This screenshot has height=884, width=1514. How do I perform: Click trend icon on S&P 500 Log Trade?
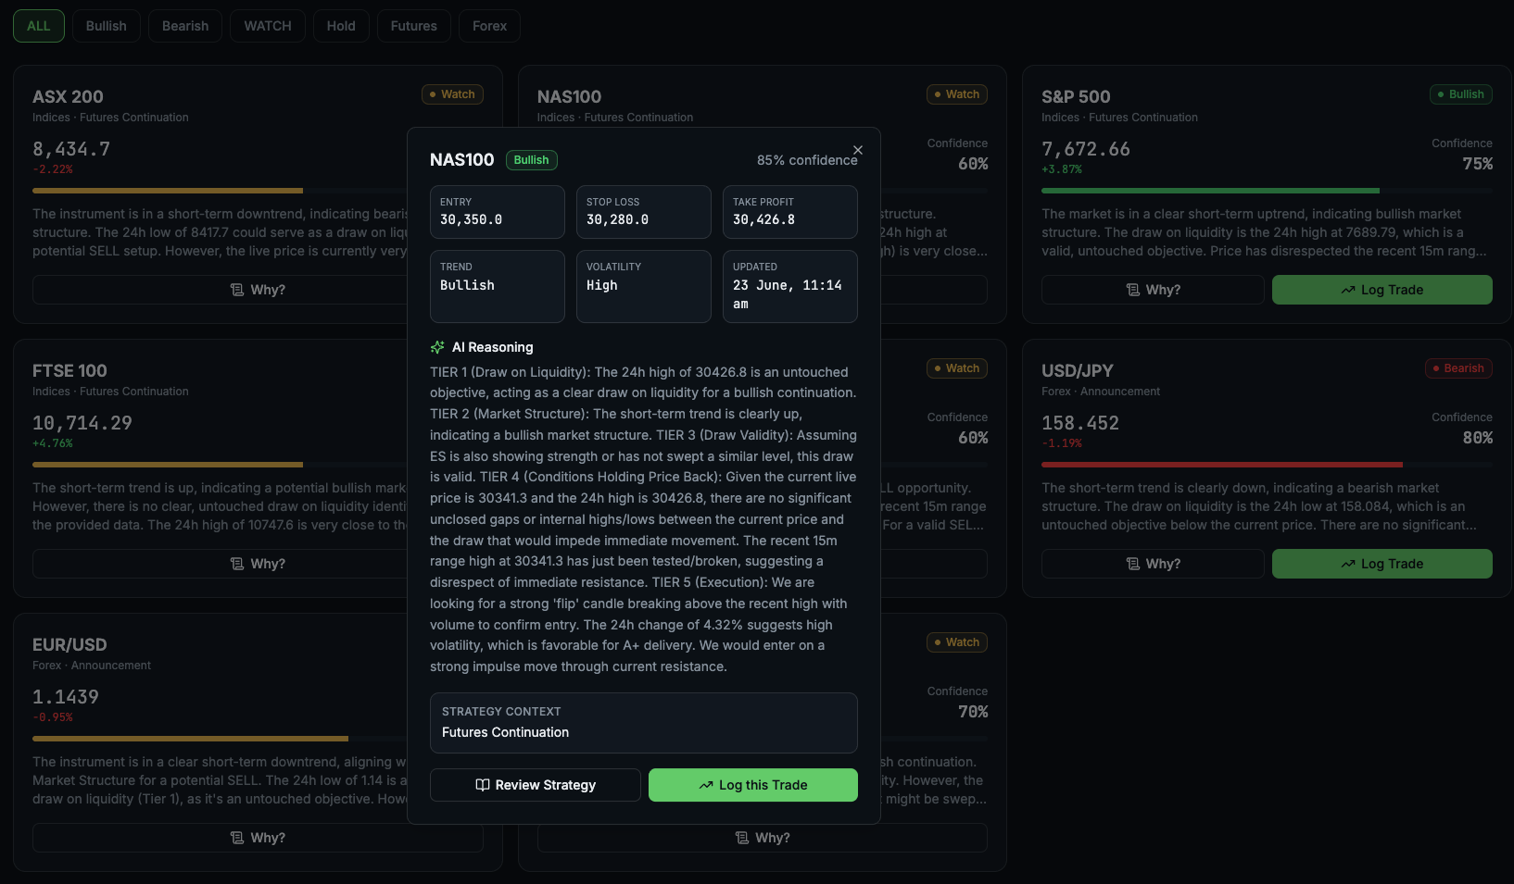tap(1348, 290)
